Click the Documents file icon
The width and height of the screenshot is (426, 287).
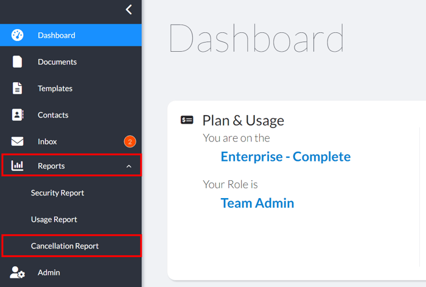click(17, 62)
